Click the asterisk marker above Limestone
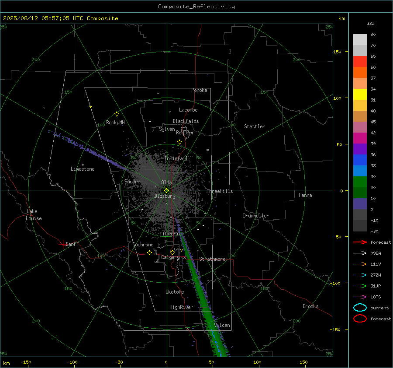Screen dimensions: 393x368 coord(83,165)
